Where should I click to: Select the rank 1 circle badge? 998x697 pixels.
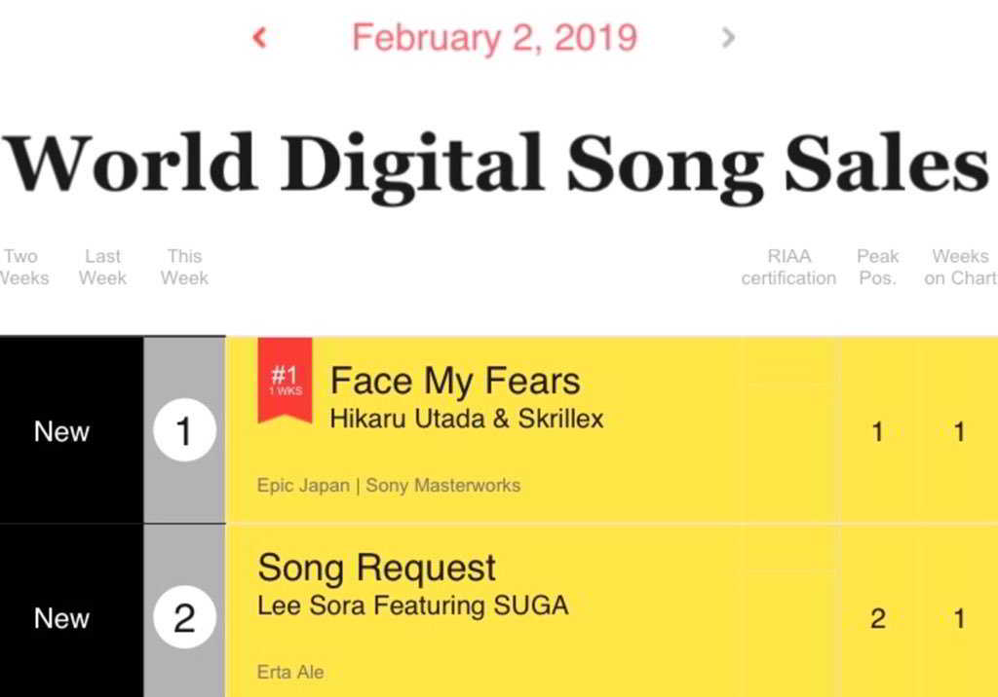[x=184, y=430]
